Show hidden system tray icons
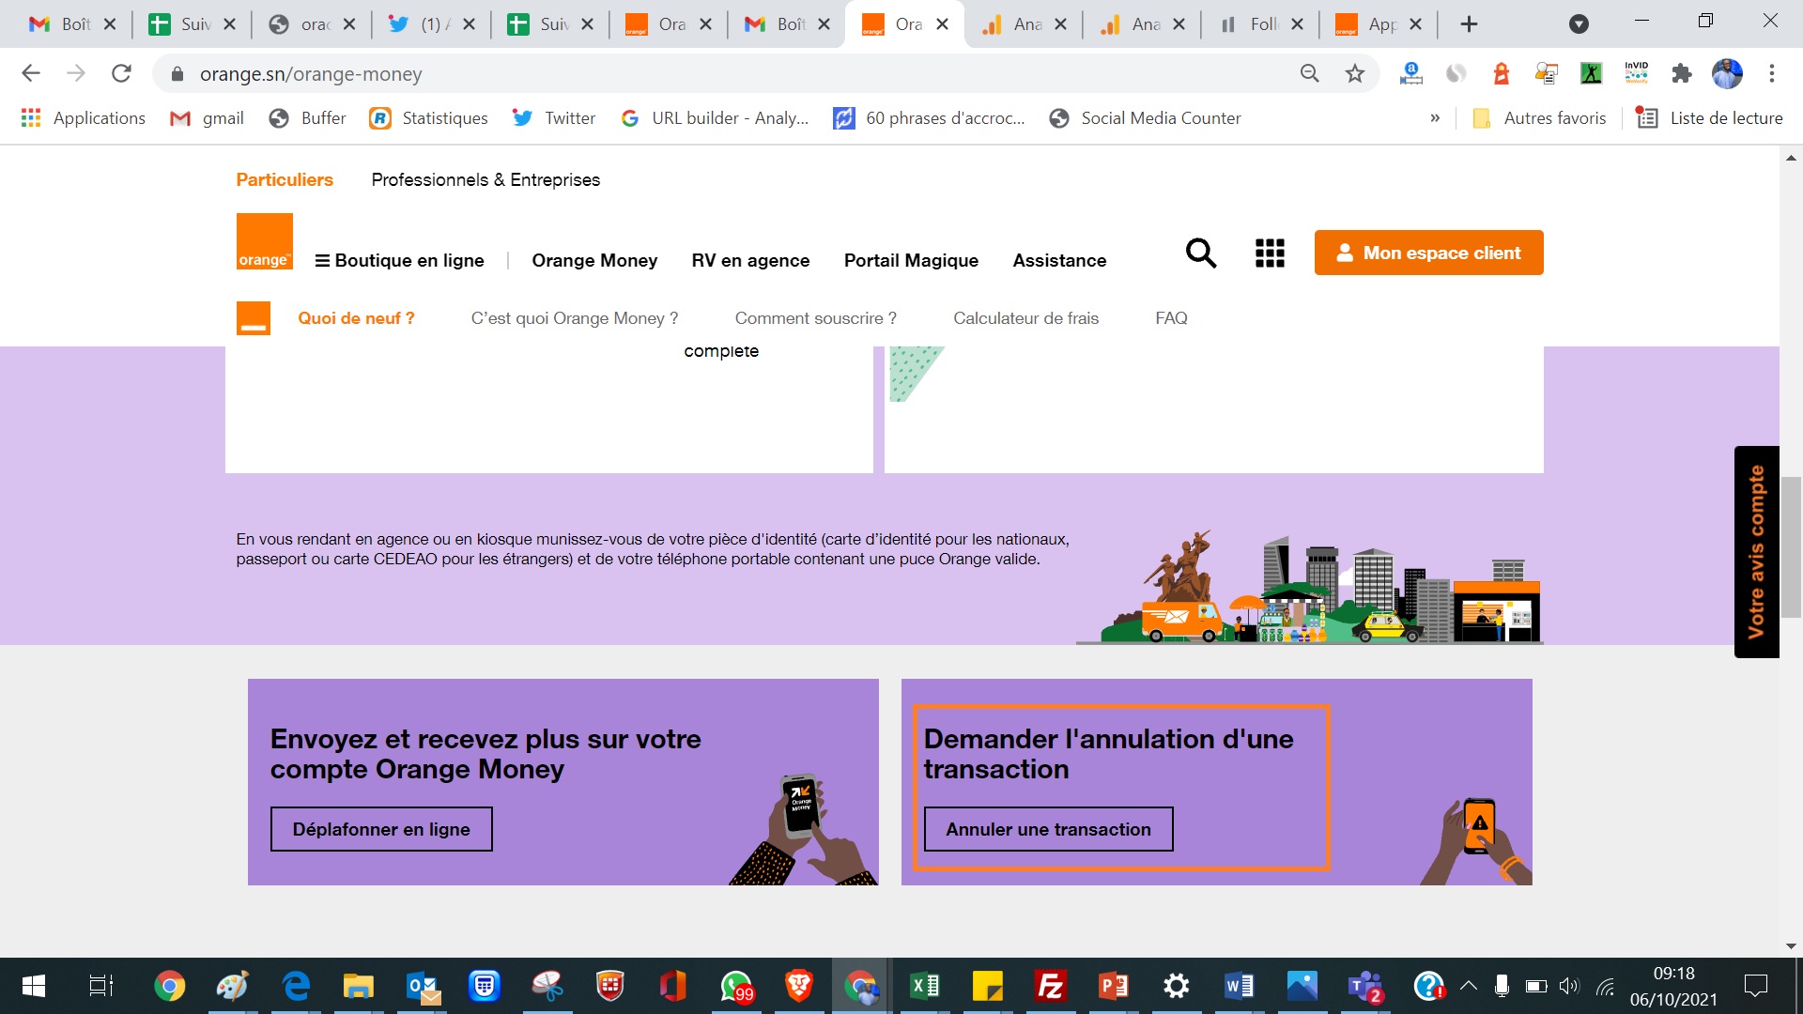 click(1469, 986)
